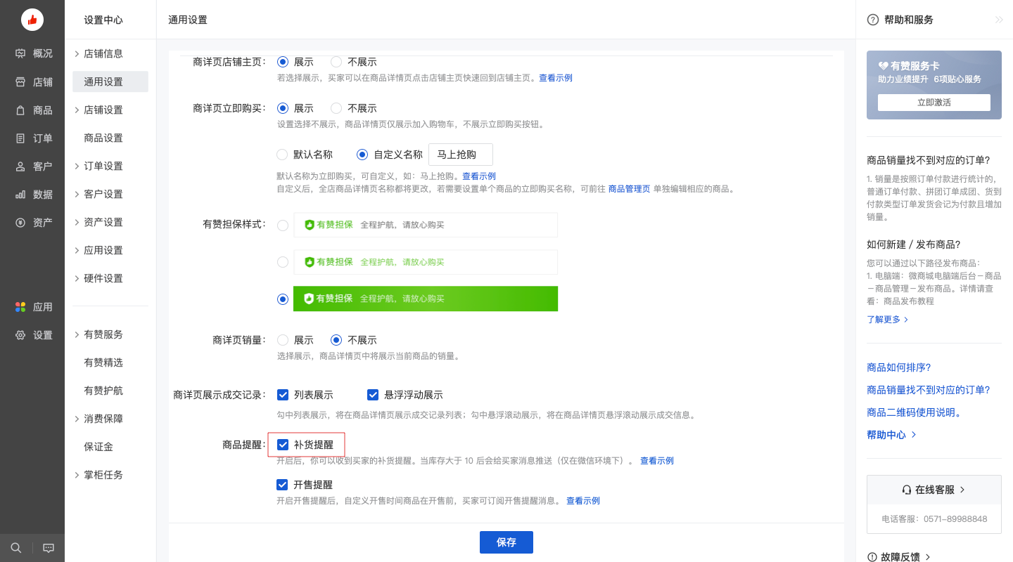This screenshot has width=1013, height=562.
Task: Toggle 开售提醒 checkbox
Action: (283, 485)
